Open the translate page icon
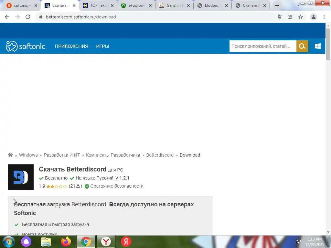The height and width of the screenshot is (248, 331). click(280, 17)
